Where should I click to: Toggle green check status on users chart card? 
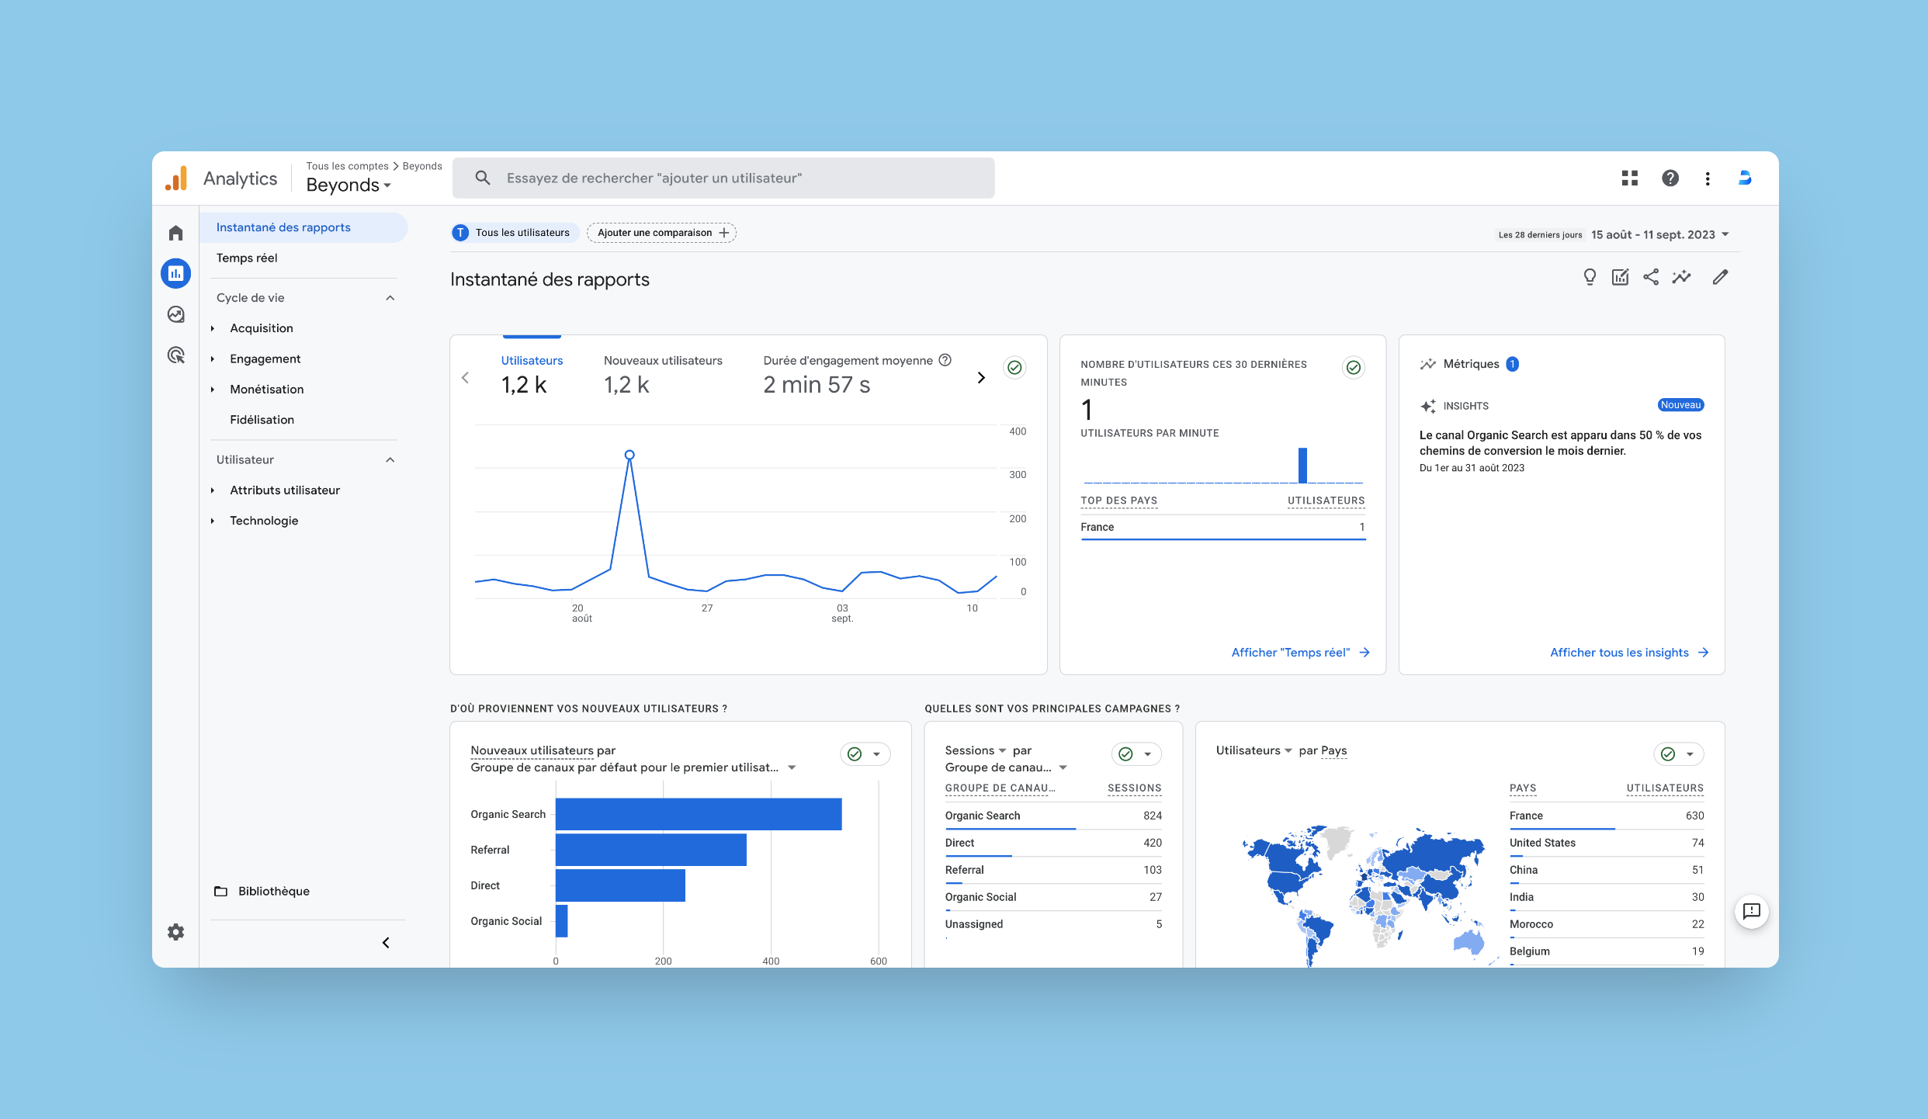click(1014, 368)
